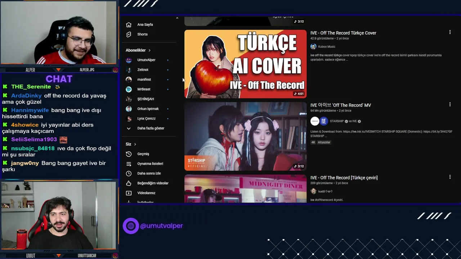This screenshot has width=461, height=259.
Task: Click chat username jangw0ny
Action: tap(25, 163)
